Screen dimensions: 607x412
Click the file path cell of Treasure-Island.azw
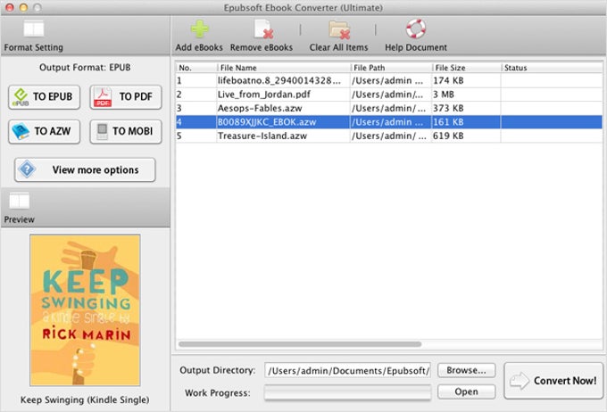coord(391,136)
